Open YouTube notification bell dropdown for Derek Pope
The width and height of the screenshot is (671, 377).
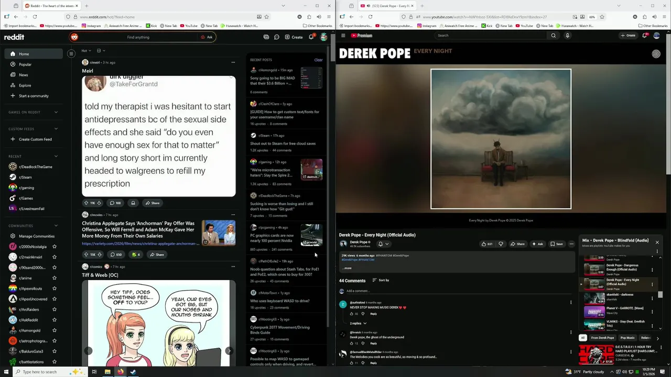tap(383, 244)
